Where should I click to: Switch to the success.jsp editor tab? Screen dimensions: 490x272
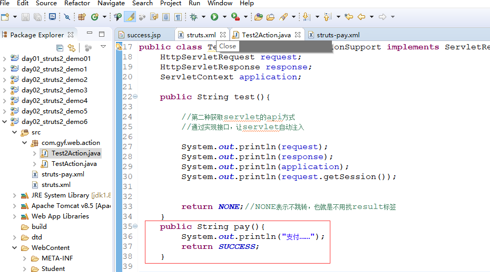[x=144, y=35]
